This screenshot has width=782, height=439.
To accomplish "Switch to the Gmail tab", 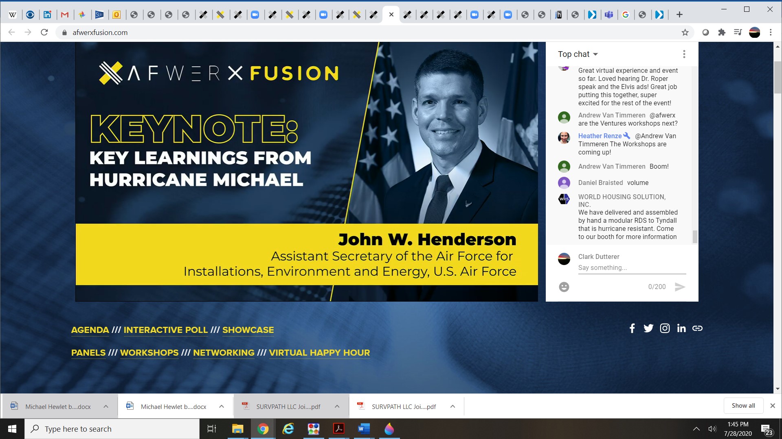I will click(x=65, y=15).
